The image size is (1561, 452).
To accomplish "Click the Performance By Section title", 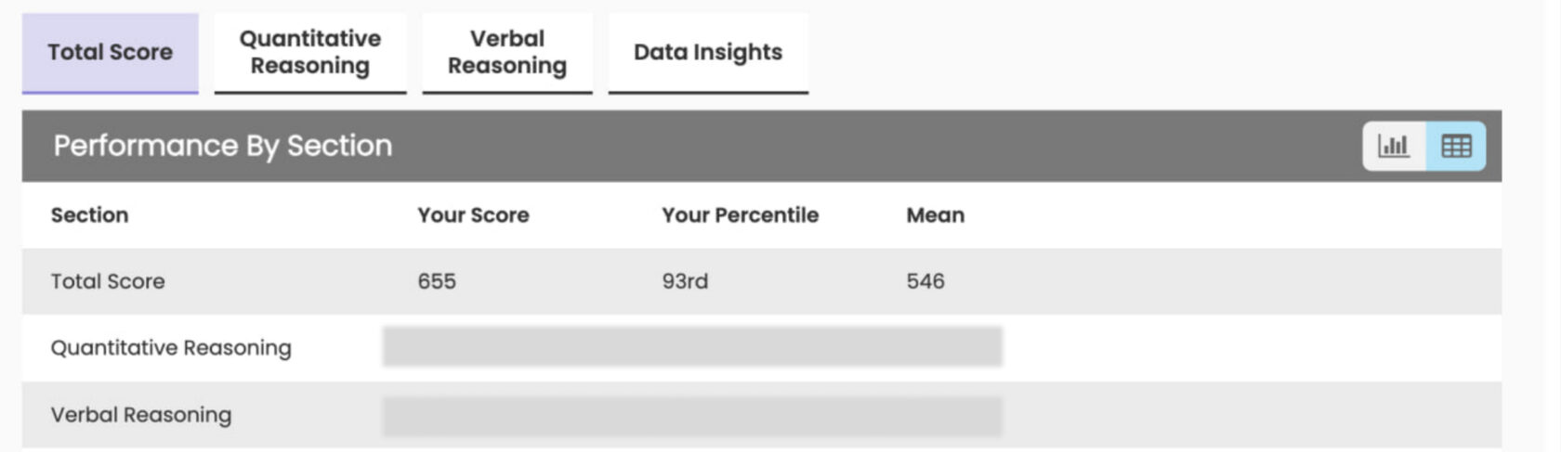I will tap(223, 146).
